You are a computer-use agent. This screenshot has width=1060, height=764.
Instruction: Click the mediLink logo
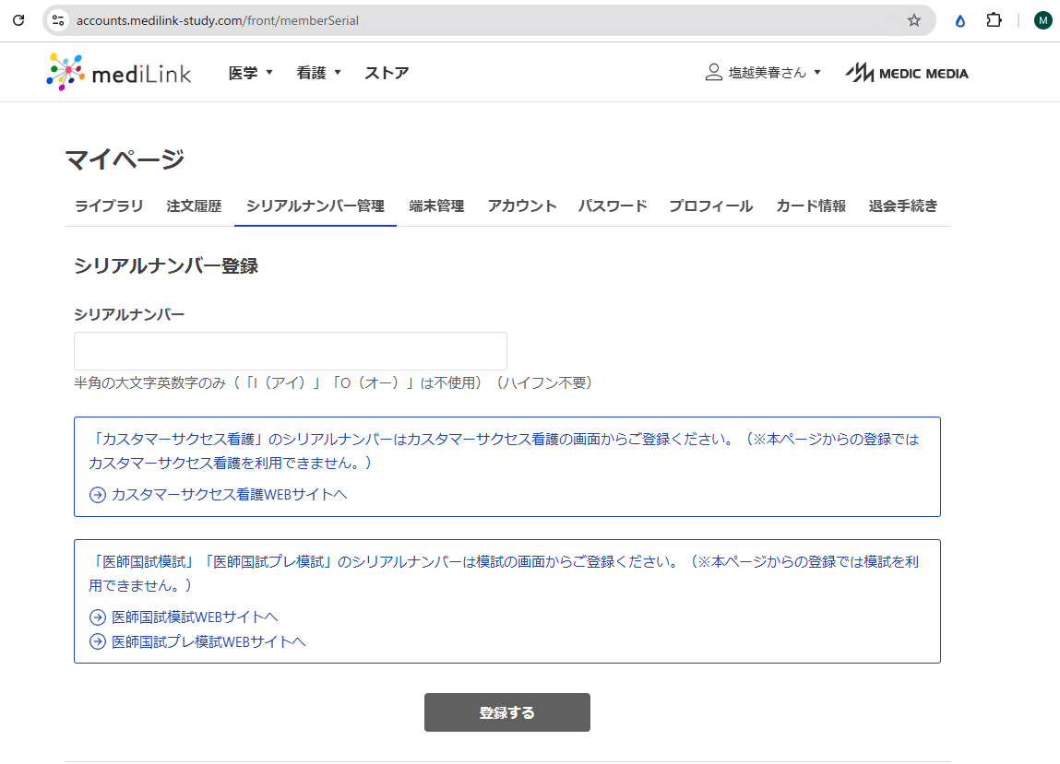pos(119,73)
